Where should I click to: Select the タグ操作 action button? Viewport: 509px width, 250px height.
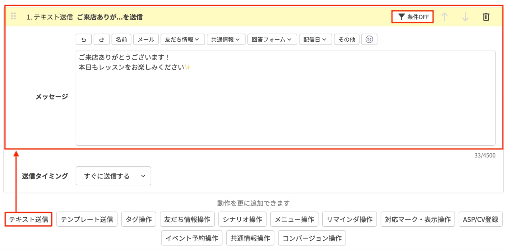[139, 219]
